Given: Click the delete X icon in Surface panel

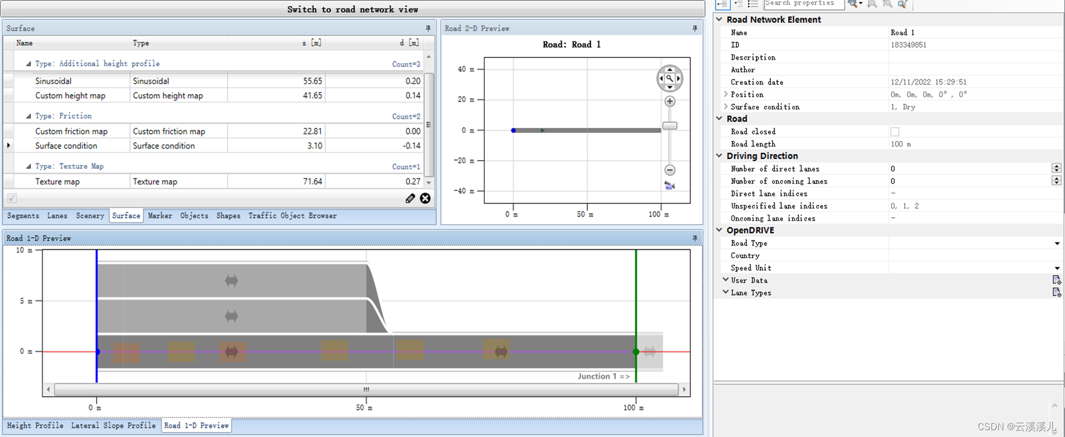Looking at the screenshot, I should click(425, 198).
